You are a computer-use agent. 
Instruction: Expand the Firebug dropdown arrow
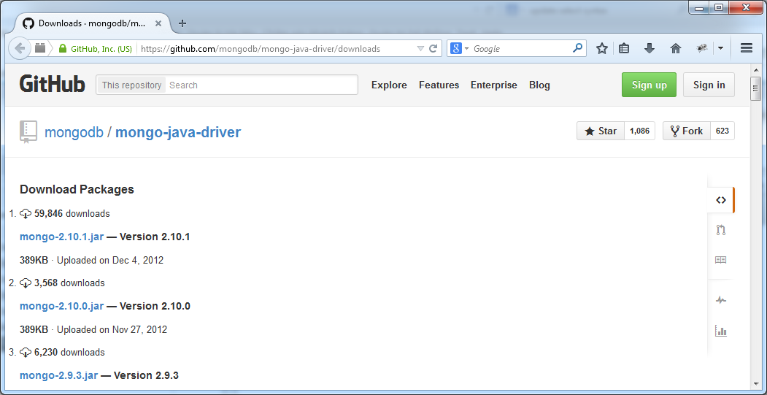click(x=720, y=48)
